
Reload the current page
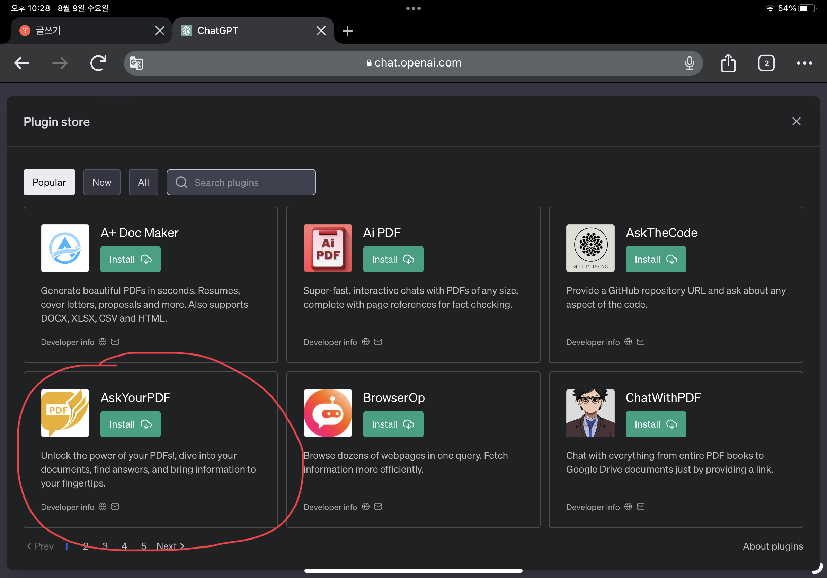click(x=98, y=63)
